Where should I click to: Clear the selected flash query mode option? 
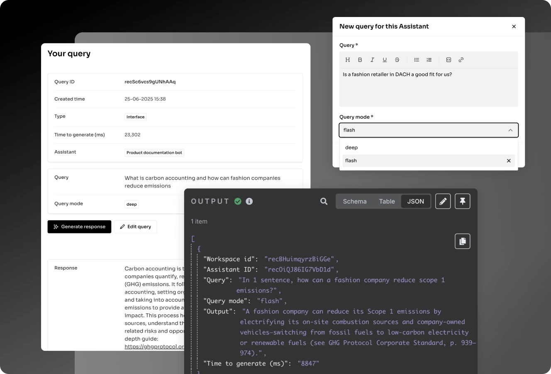coord(508,160)
